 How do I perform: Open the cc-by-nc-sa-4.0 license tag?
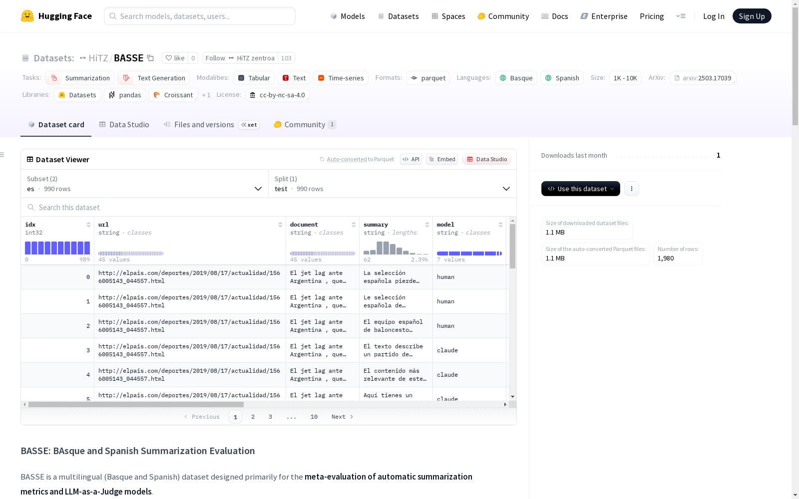[x=278, y=95]
